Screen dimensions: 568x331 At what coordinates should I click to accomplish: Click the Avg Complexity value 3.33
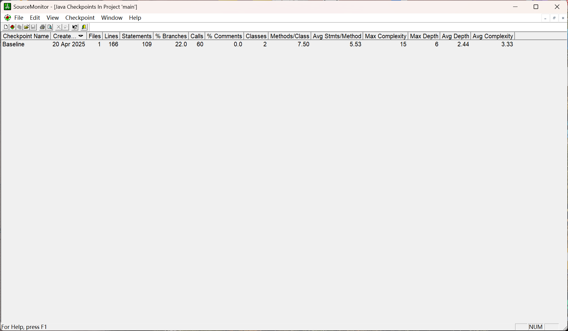(x=507, y=45)
